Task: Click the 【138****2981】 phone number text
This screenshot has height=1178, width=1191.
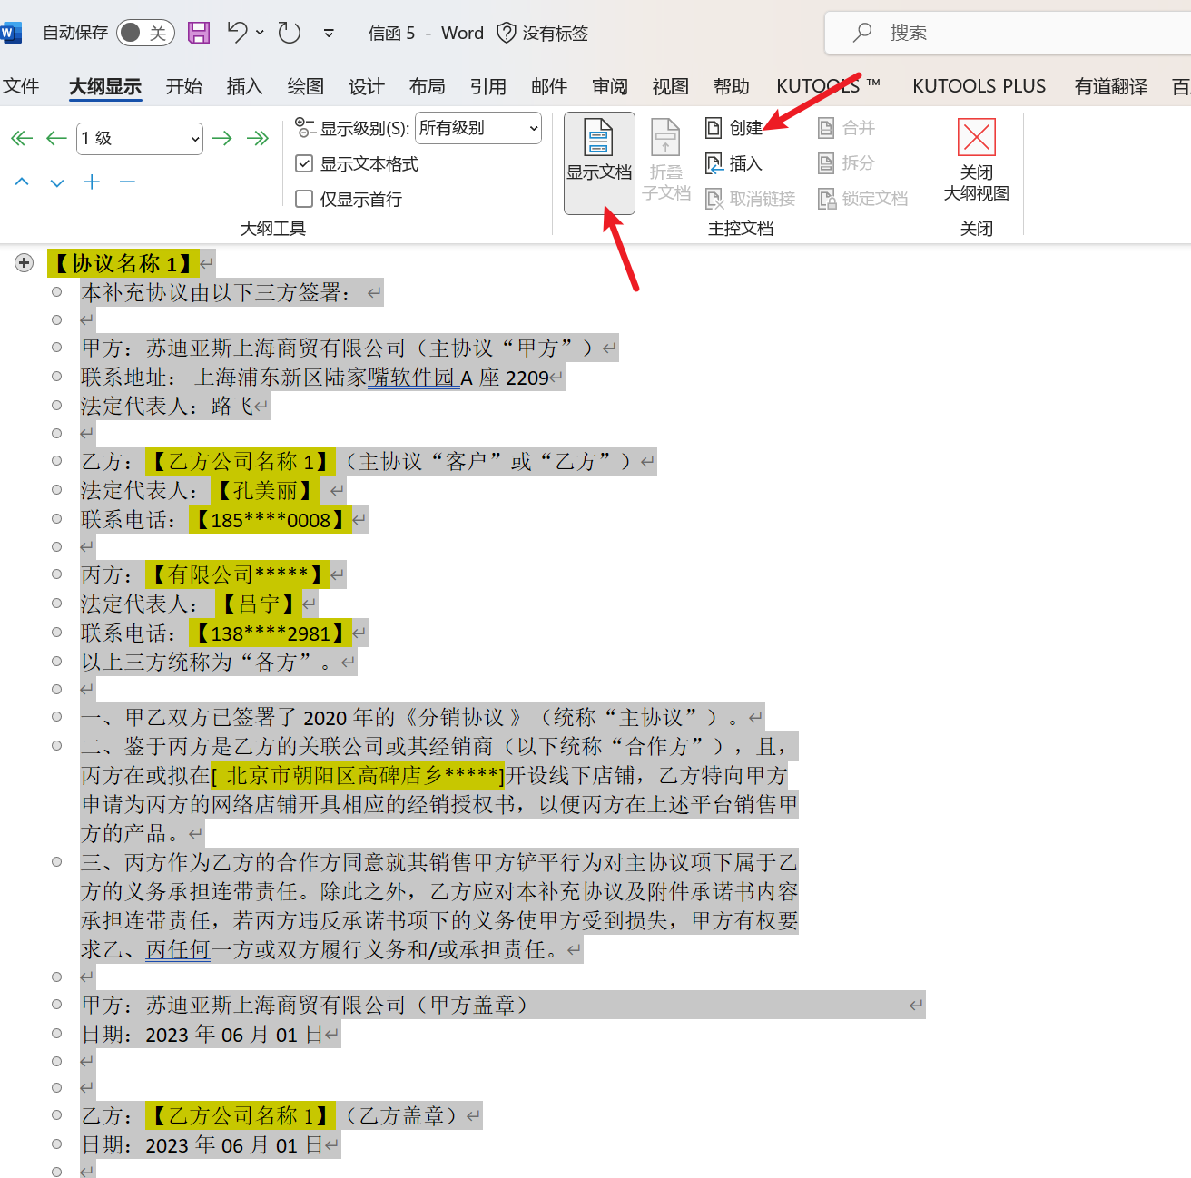Action: 271,633
